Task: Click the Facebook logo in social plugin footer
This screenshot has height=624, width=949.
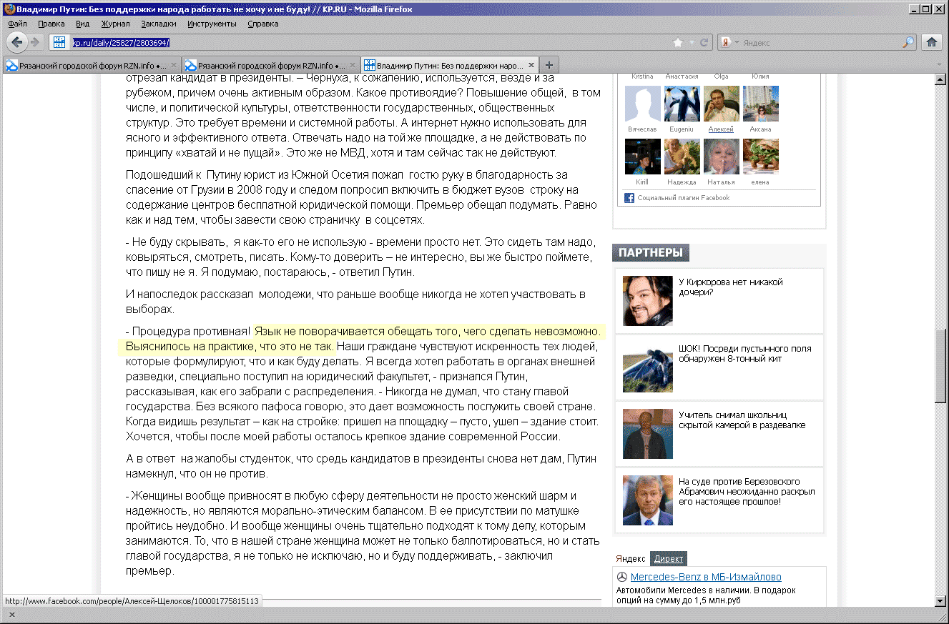Action: point(629,198)
